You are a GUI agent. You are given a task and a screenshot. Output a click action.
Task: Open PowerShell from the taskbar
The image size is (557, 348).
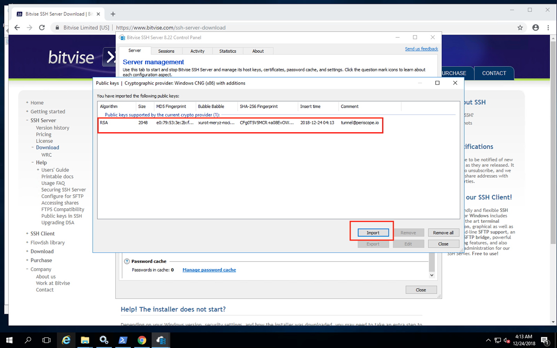pyautogui.click(x=123, y=340)
